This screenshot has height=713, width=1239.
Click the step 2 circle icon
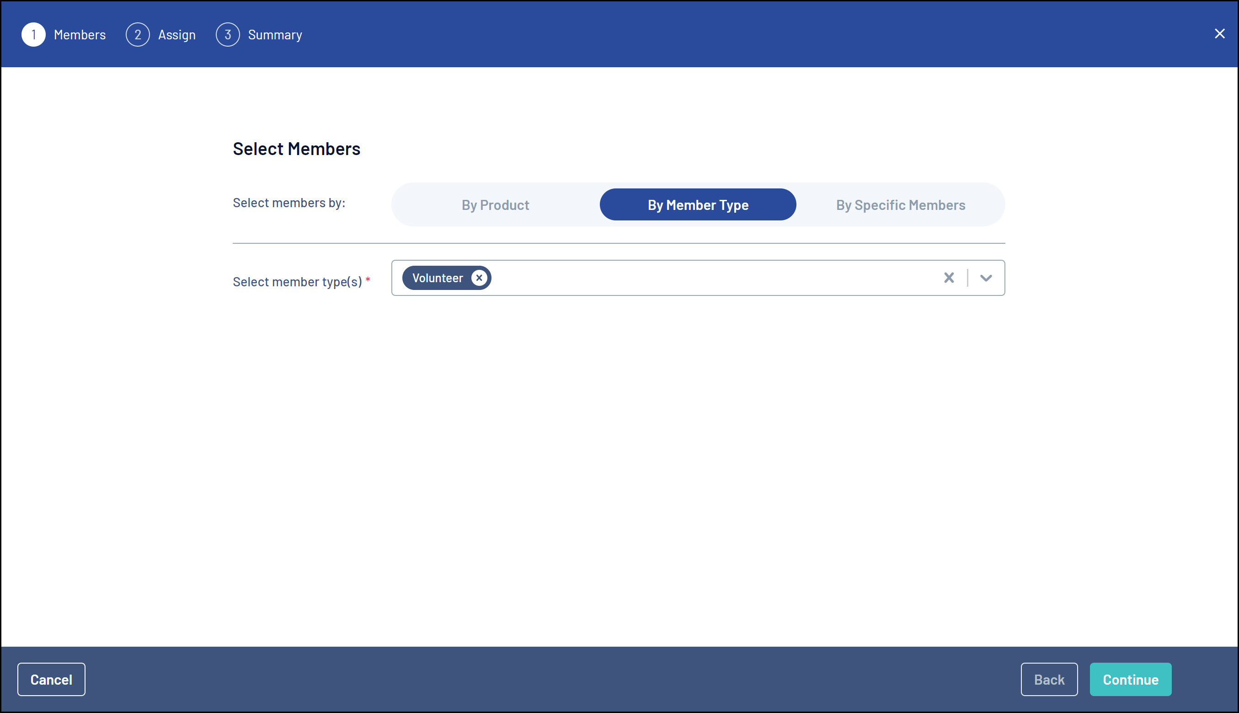(138, 35)
